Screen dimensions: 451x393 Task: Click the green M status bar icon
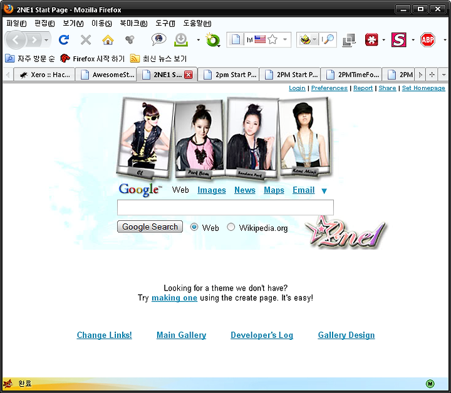(430, 383)
